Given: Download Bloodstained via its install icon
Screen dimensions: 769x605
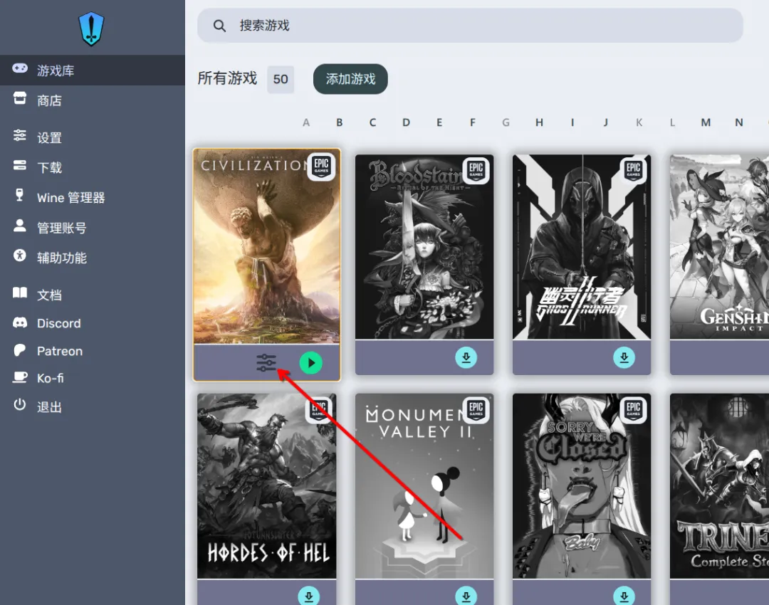Looking at the screenshot, I should pos(466,357).
